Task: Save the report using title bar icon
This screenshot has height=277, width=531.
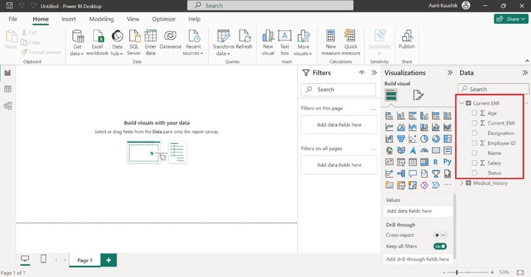Action: click(x=9, y=6)
